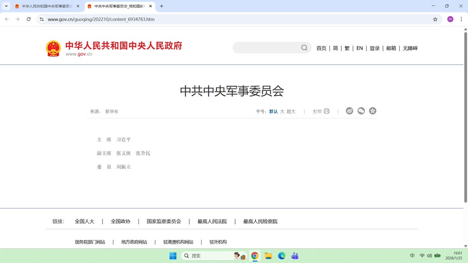Viewport: 468px width, 263px height.
Task: Click the star favorite share icon
Action: [x=373, y=111]
